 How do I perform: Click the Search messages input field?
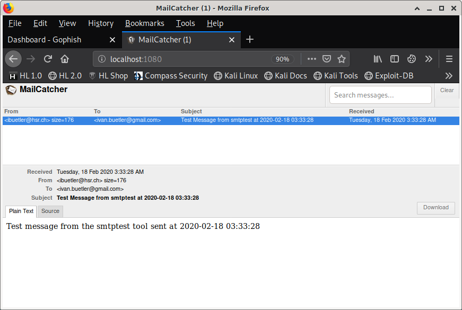(x=380, y=95)
